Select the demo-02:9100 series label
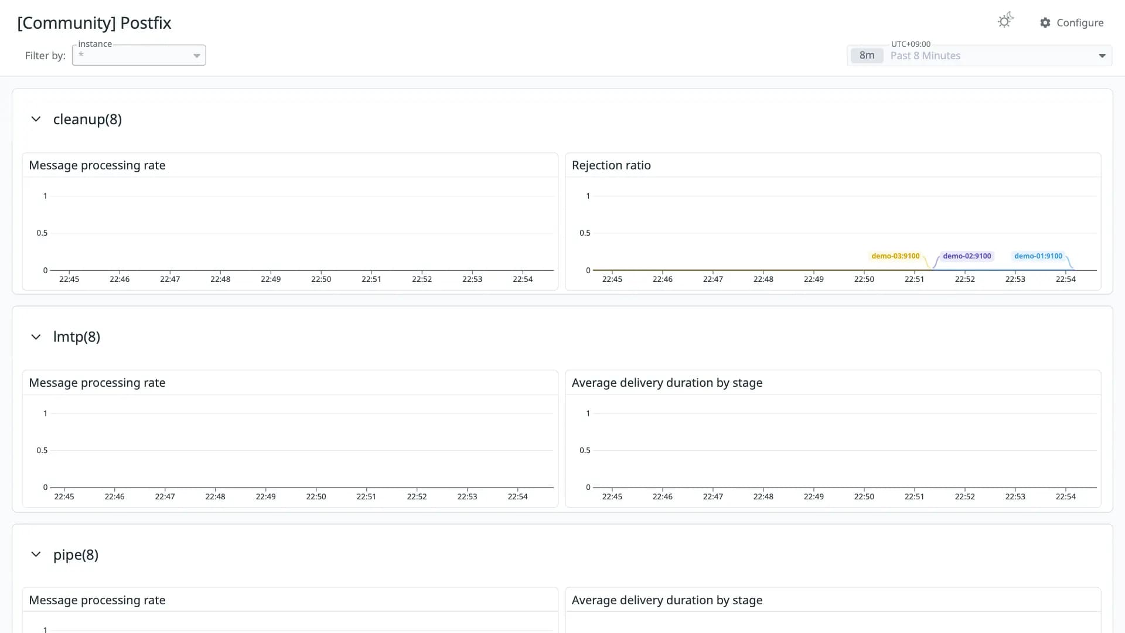Screen dimensions: 1125x633 tap(967, 256)
